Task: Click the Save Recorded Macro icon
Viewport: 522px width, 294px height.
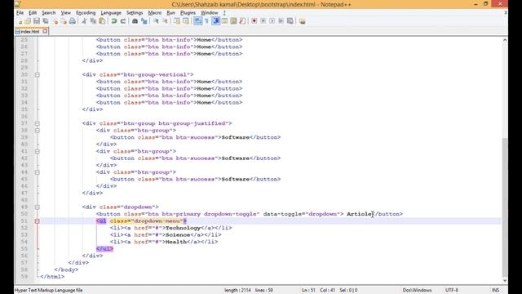Action: click(x=290, y=21)
